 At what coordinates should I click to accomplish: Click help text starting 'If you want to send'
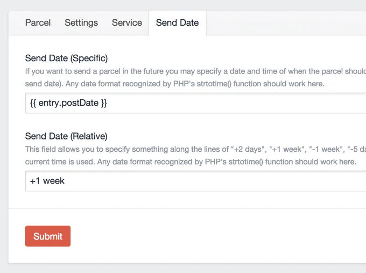tap(195, 77)
